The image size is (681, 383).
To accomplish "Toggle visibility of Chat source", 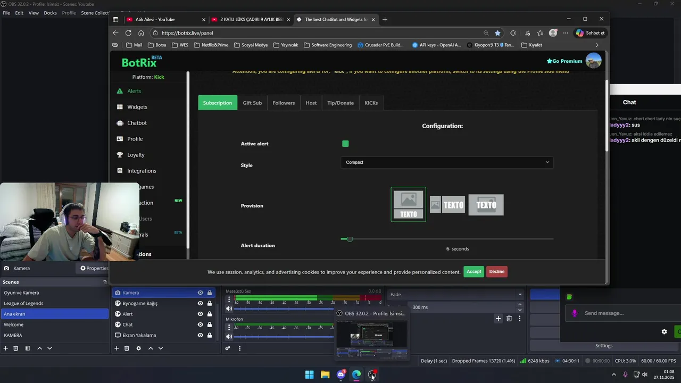I will click(x=201, y=324).
